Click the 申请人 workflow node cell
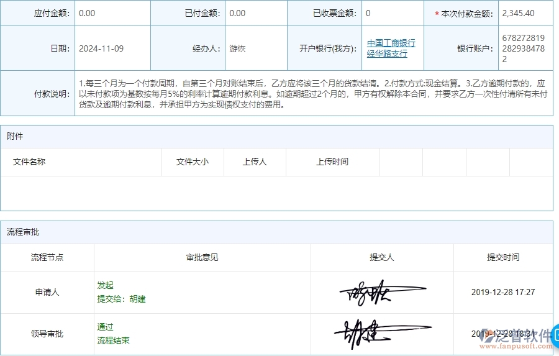 [x=47, y=292]
